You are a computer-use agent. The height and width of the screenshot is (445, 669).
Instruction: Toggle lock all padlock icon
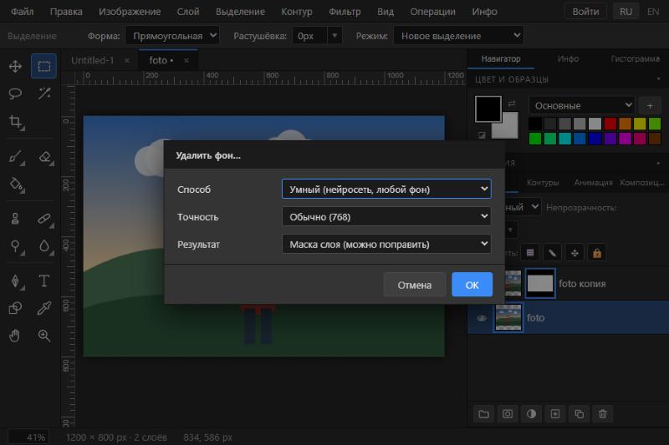click(597, 253)
